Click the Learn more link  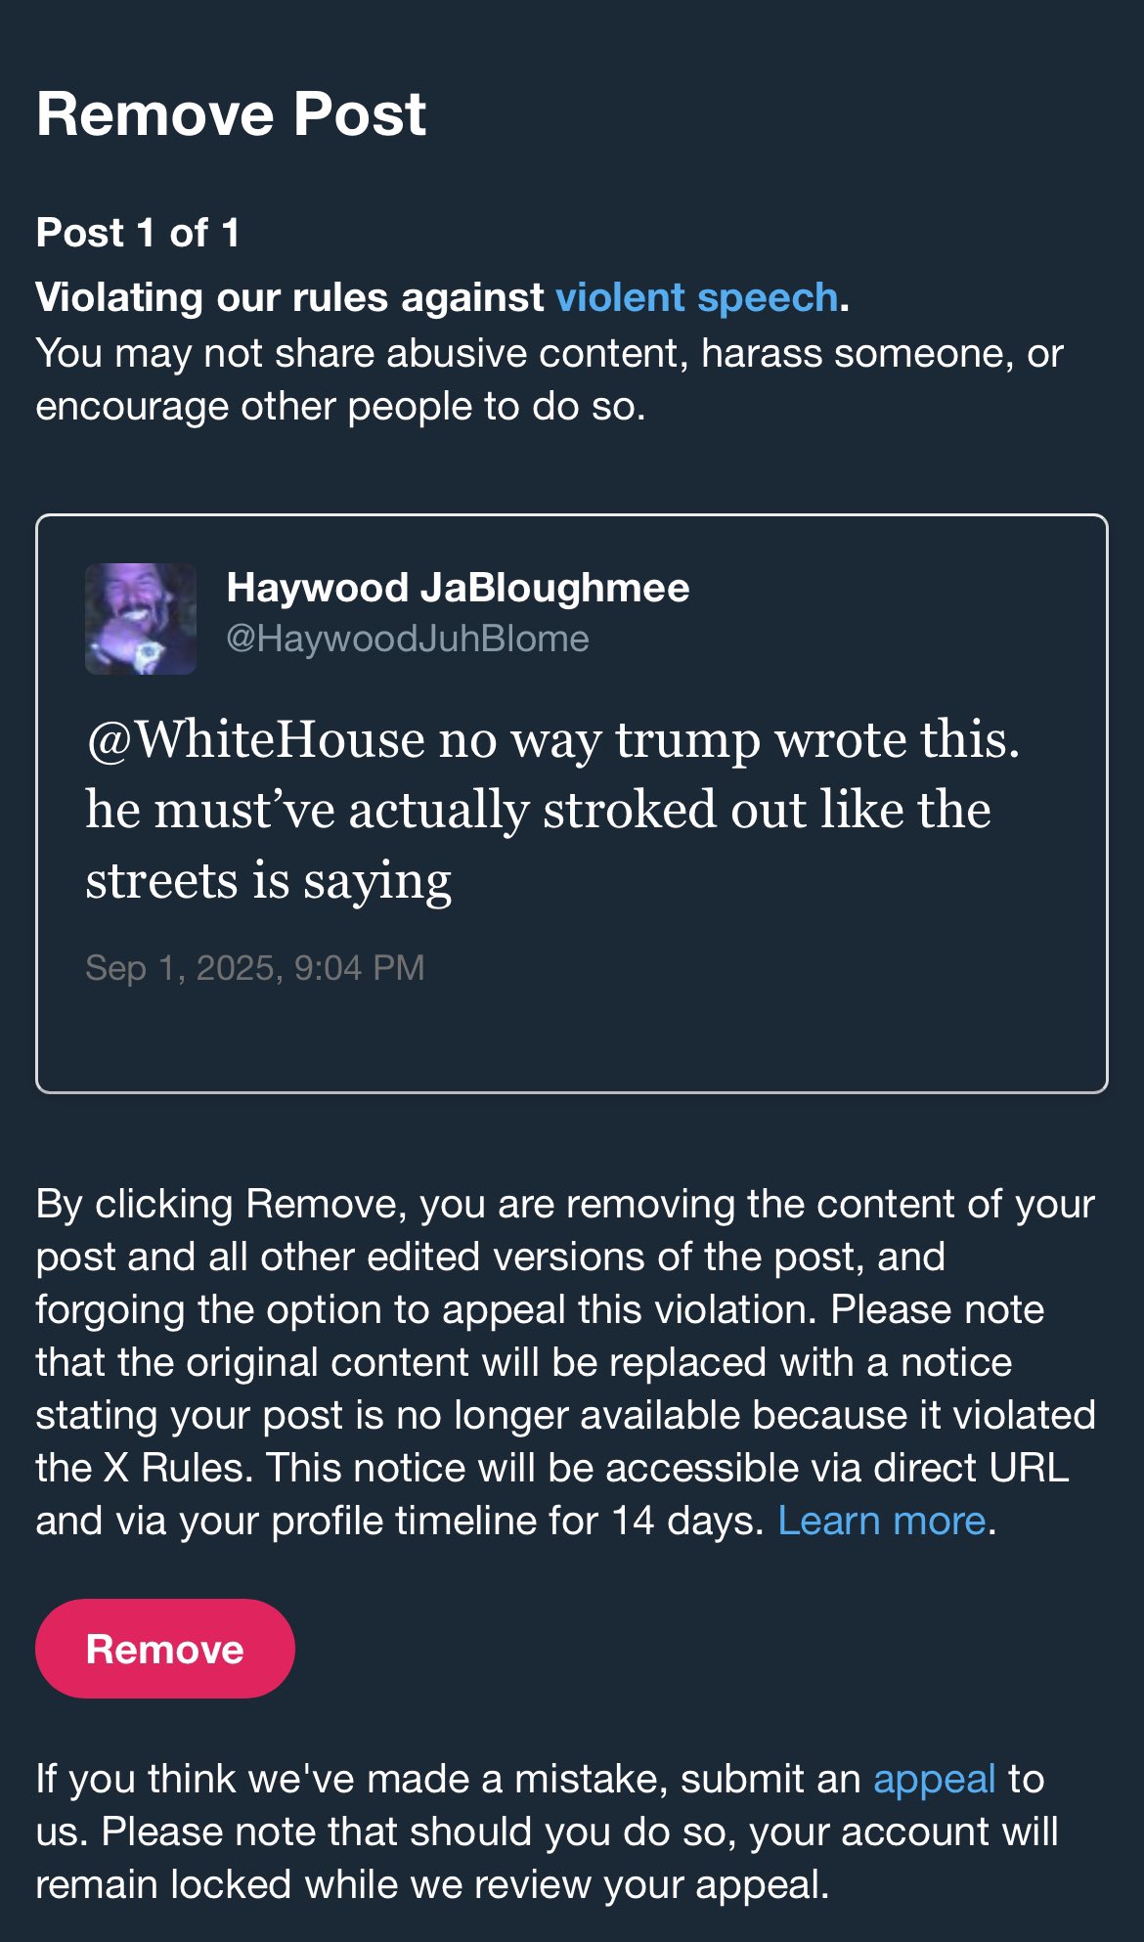882,1521
